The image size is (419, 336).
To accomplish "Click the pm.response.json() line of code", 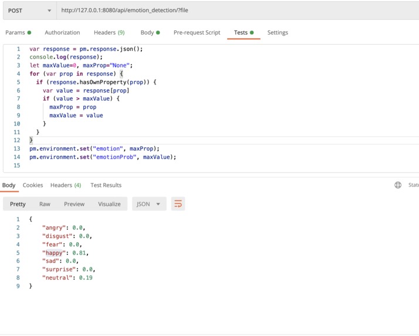I will [x=86, y=49].
